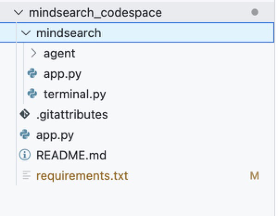Image resolution: width=278 pixels, height=216 pixels.
Task: Select the mindsearch_codespace root folder name
Action: coord(95,13)
